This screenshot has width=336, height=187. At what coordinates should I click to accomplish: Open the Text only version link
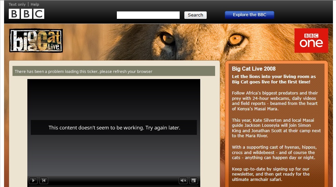17,4
